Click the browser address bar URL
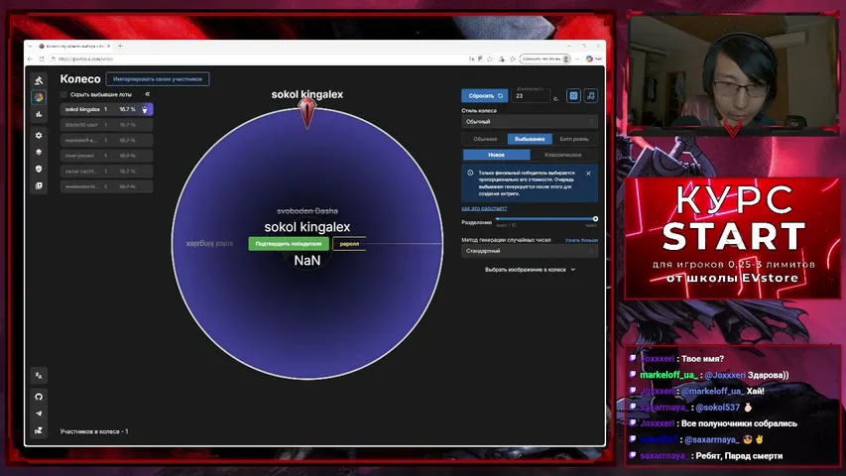Screen dimensions: 846x476 click(86, 59)
